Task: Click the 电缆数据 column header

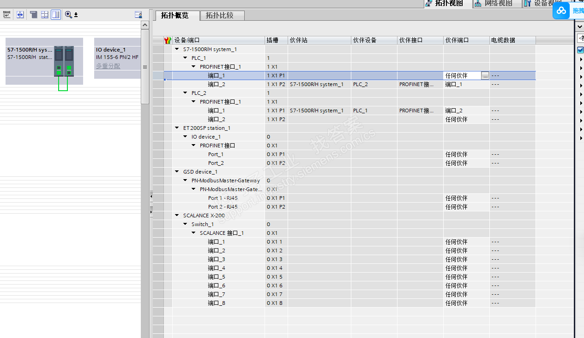Action: tap(512, 41)
